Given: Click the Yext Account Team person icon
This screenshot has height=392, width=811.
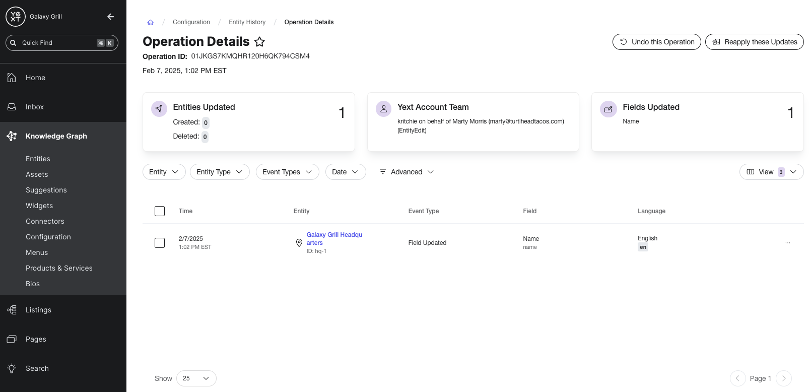Looking at the screenshot, I should (x=383, y=109).
